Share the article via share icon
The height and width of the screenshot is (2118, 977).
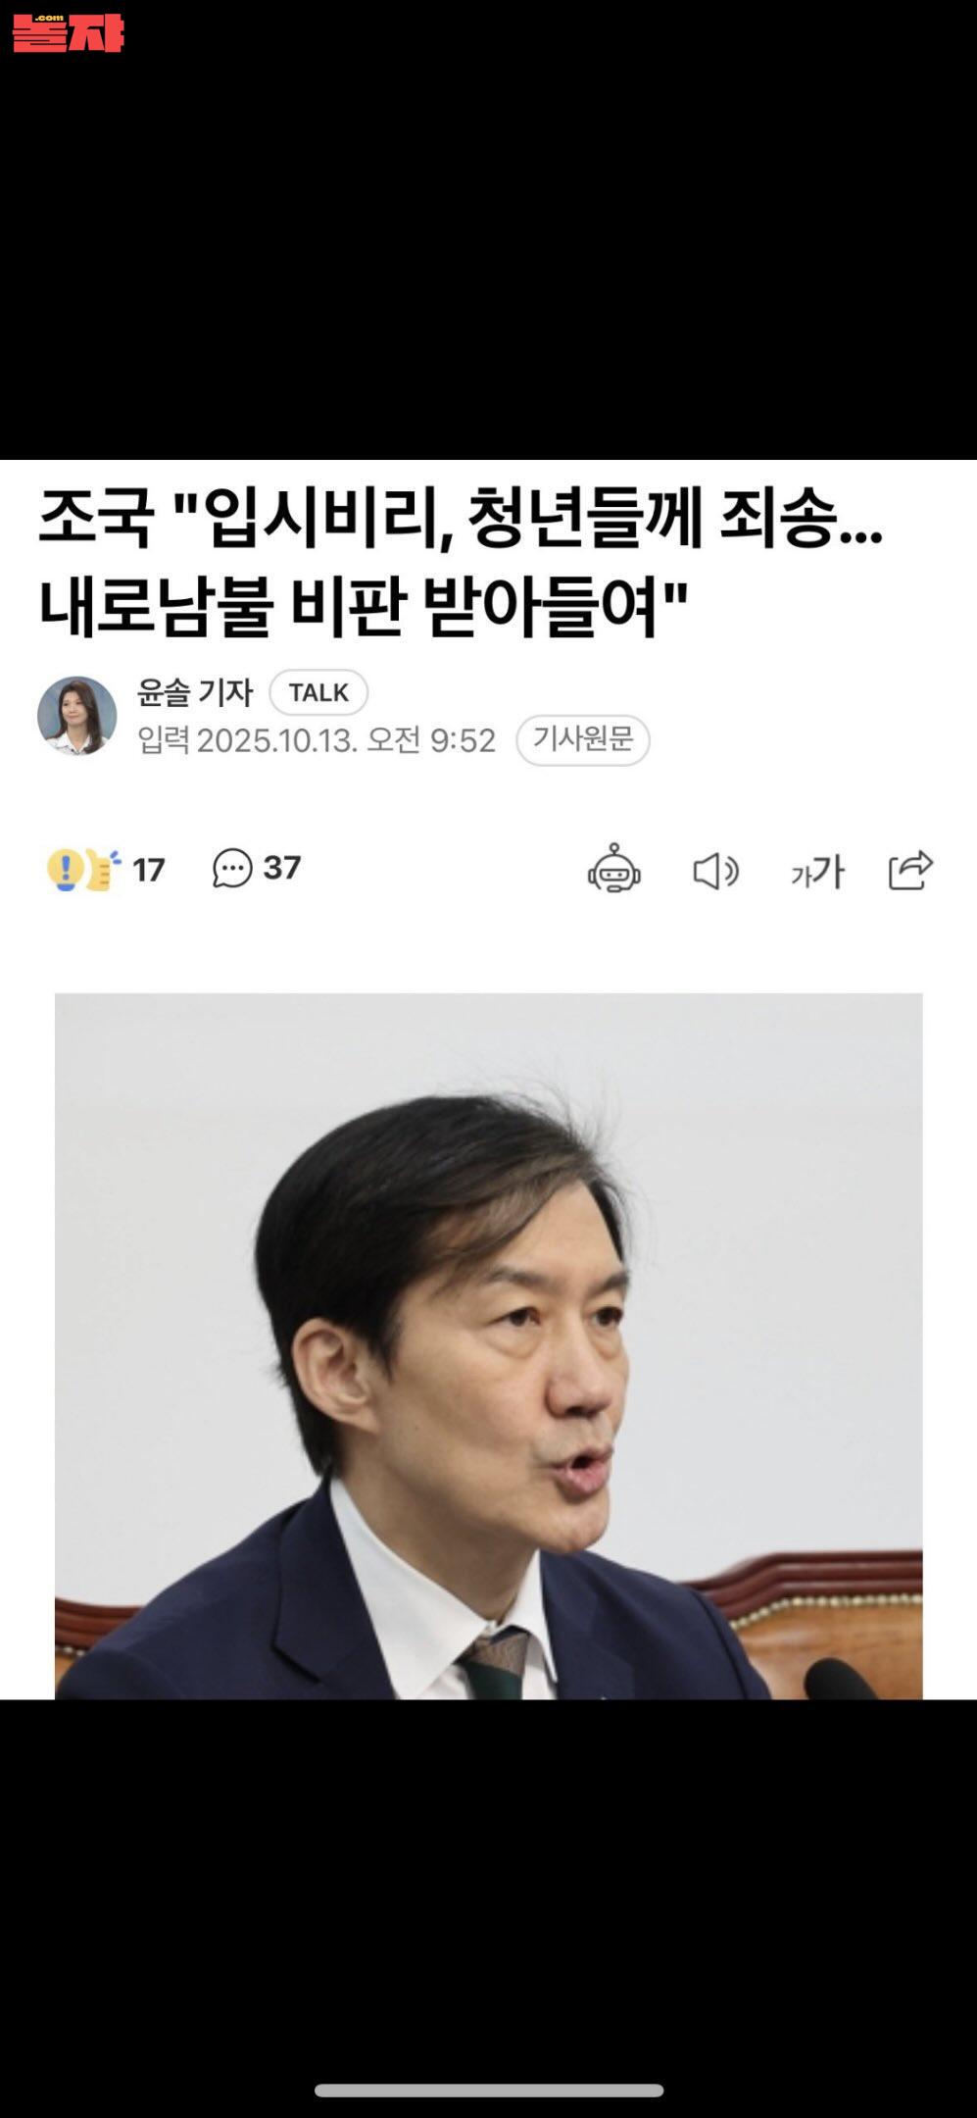(910, 870)
